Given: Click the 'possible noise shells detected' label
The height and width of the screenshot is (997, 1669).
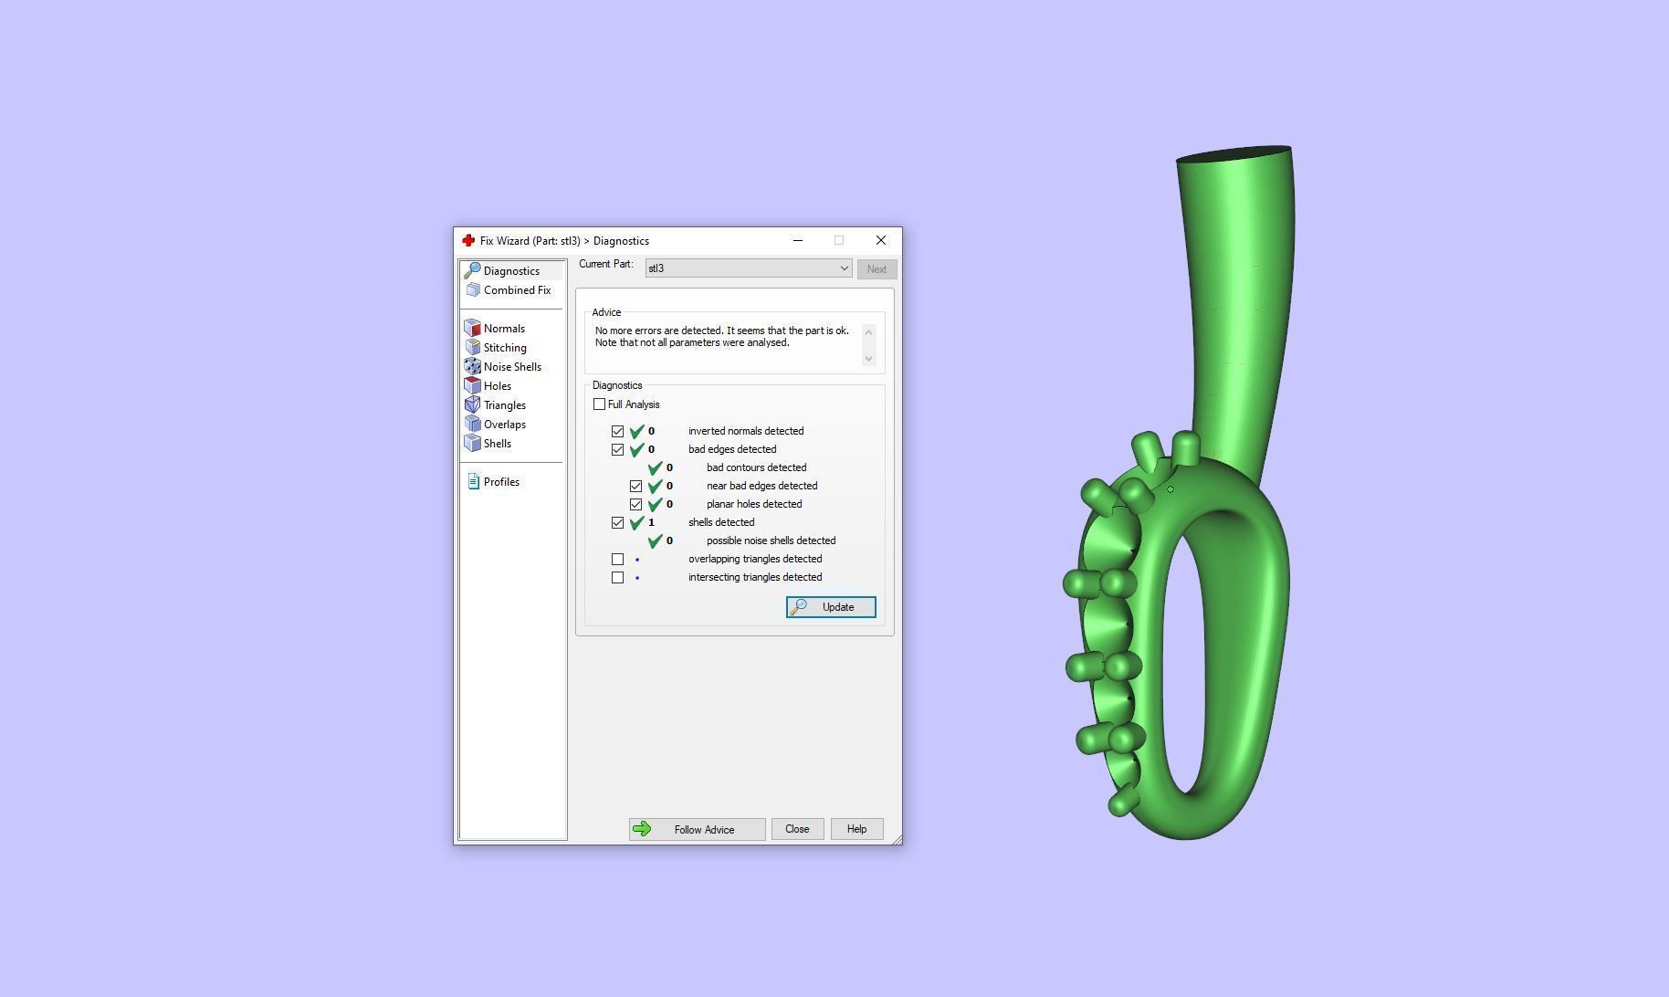Looking at the screenshot, I should [771, 540].
